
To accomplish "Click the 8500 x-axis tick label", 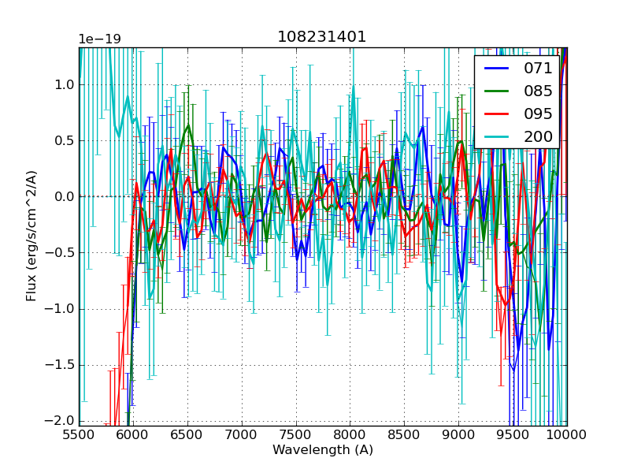I will (x=404, y=434).
